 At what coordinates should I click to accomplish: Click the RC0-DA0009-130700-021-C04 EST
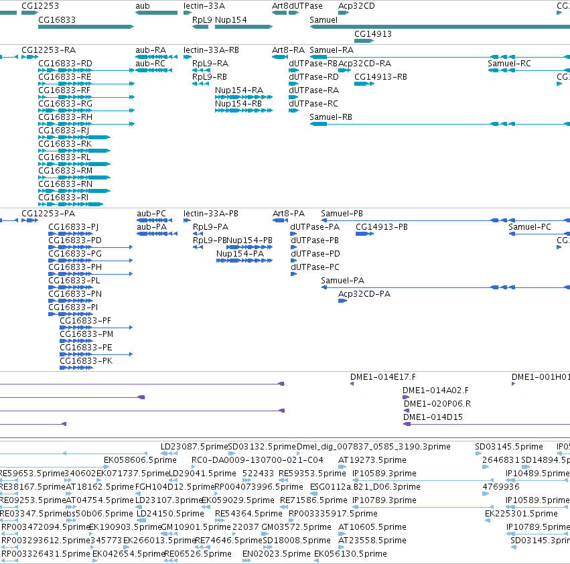click(257, 460)
